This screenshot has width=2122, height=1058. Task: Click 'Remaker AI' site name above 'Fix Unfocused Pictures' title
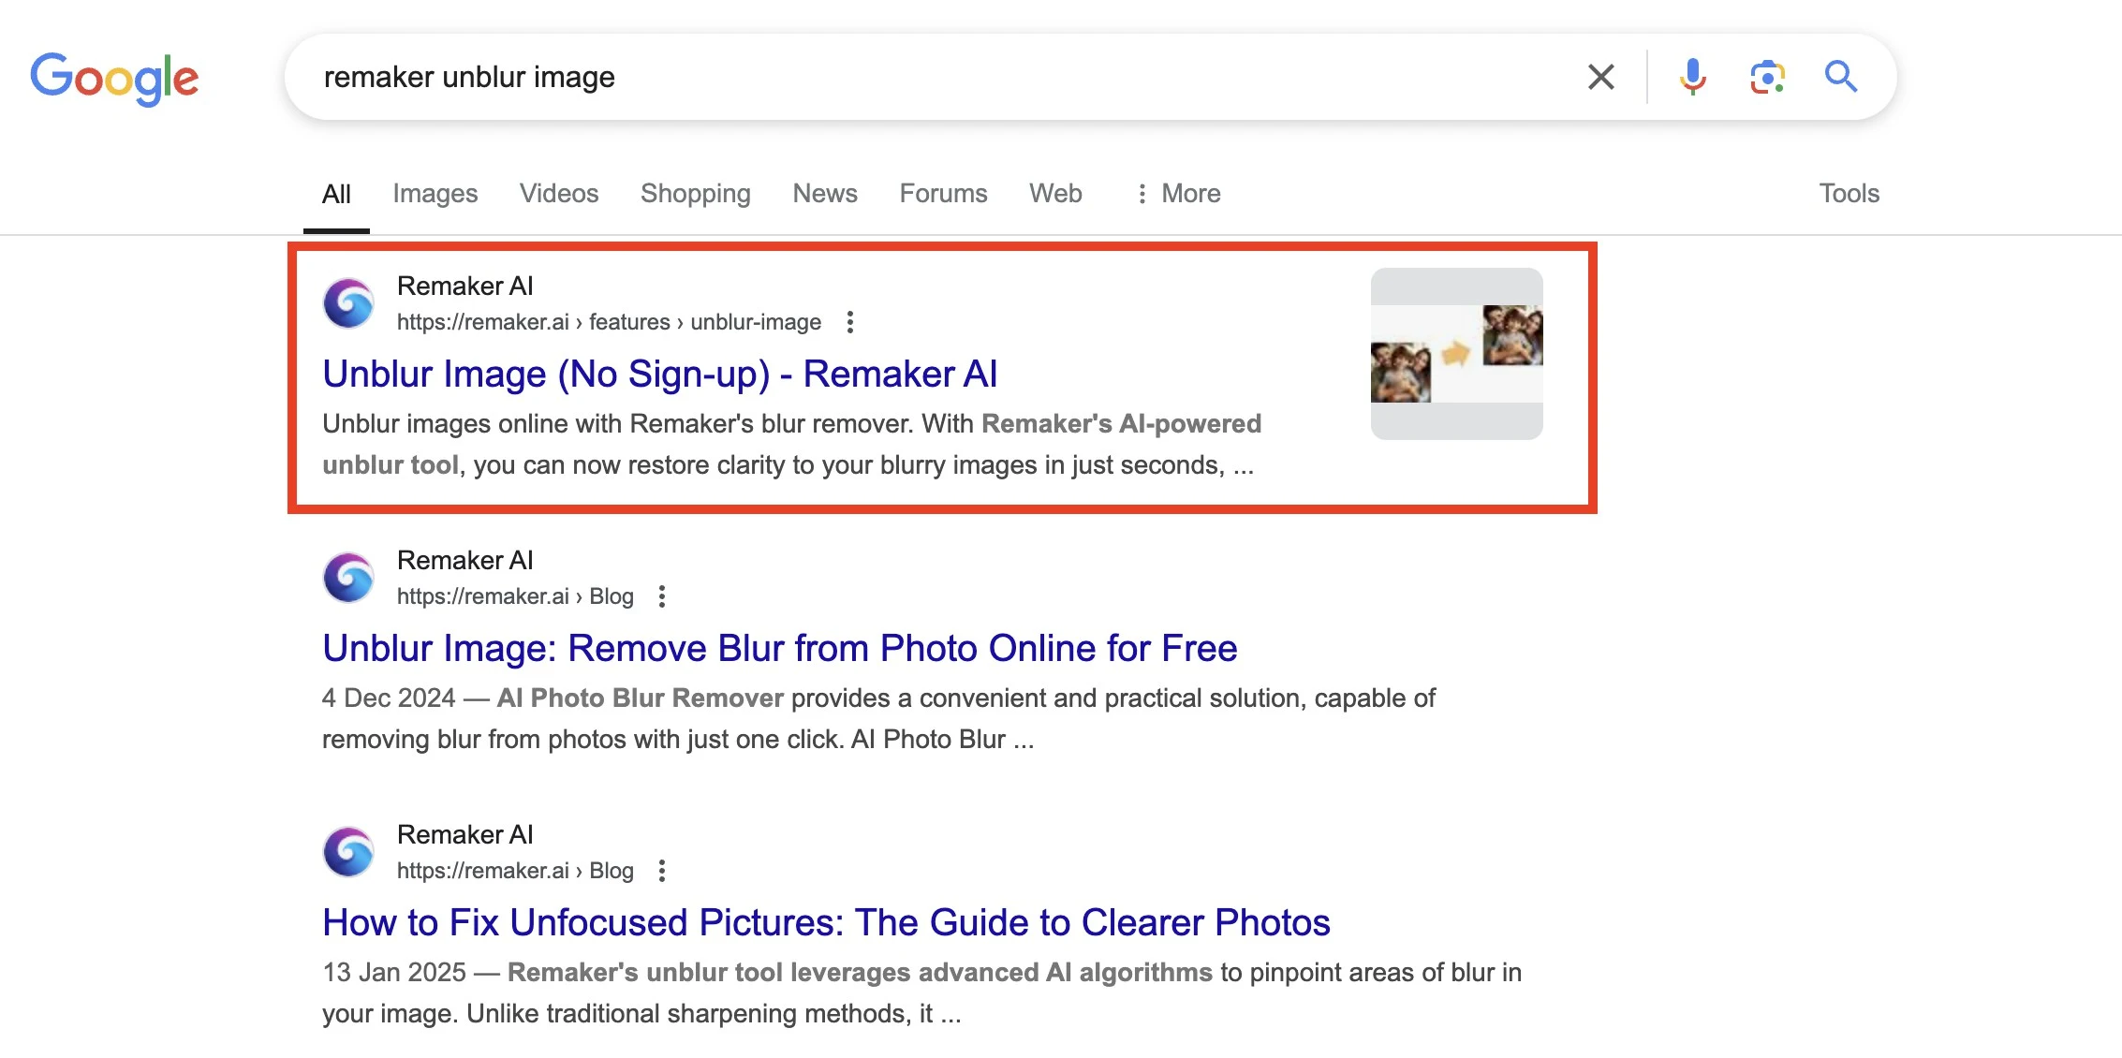click(x=464, y=834)
